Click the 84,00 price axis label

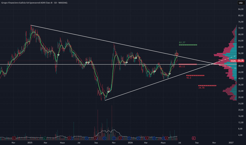point(241,9)
